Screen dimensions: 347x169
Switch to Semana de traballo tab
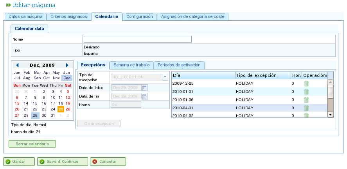[131, 65]
